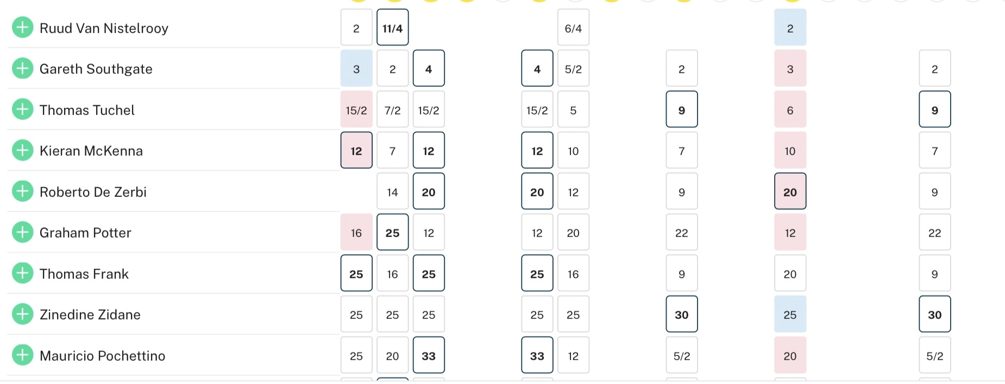Tap the green plus beside Graham Potter

click(x=22, y=232)
